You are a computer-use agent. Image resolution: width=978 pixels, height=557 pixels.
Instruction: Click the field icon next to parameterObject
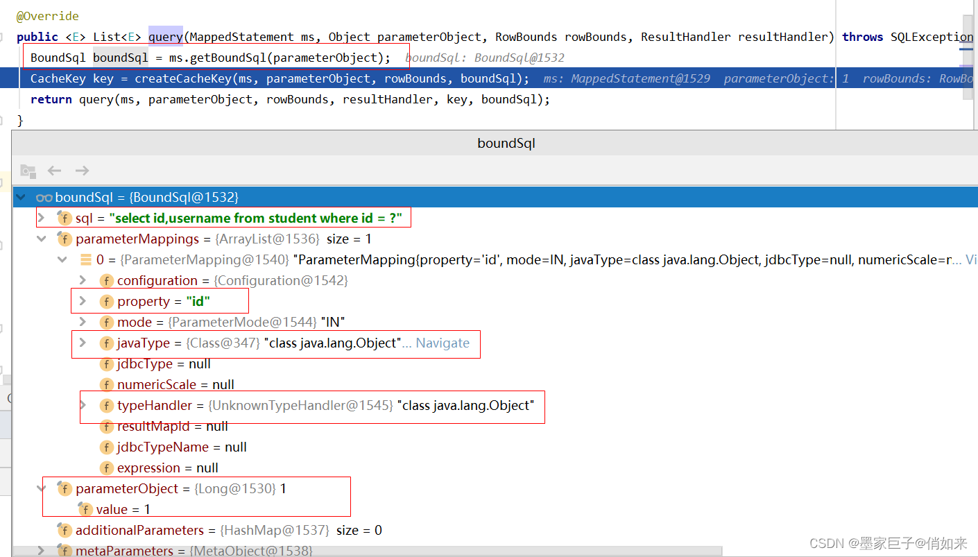point(65,489)
